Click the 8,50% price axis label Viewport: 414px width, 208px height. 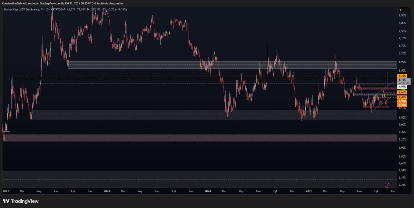402,16
